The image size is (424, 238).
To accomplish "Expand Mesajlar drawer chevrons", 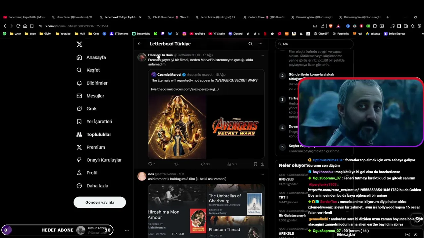I will 415,235.
